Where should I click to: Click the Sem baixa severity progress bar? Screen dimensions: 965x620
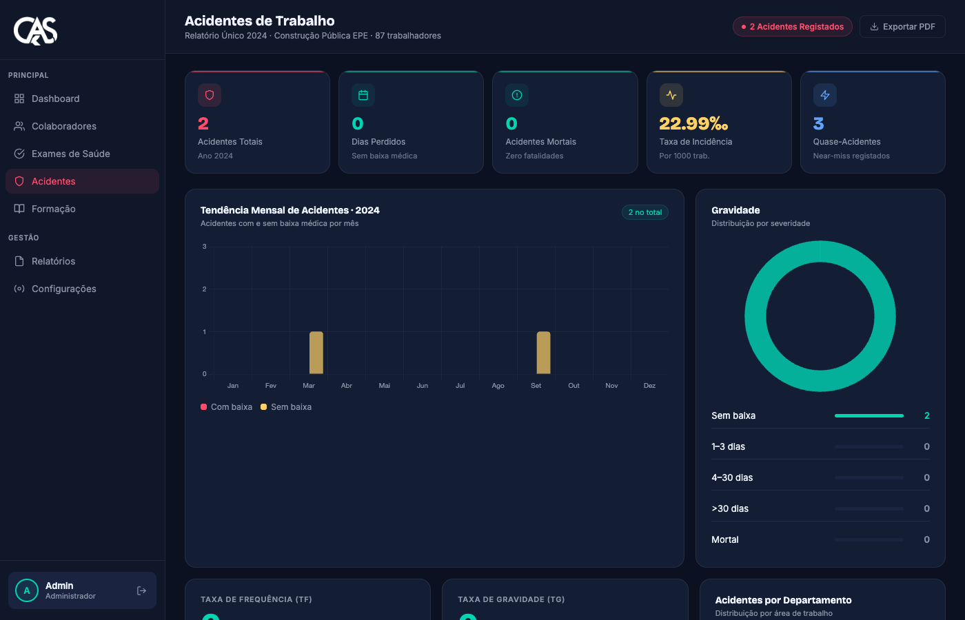click(869, 415)
